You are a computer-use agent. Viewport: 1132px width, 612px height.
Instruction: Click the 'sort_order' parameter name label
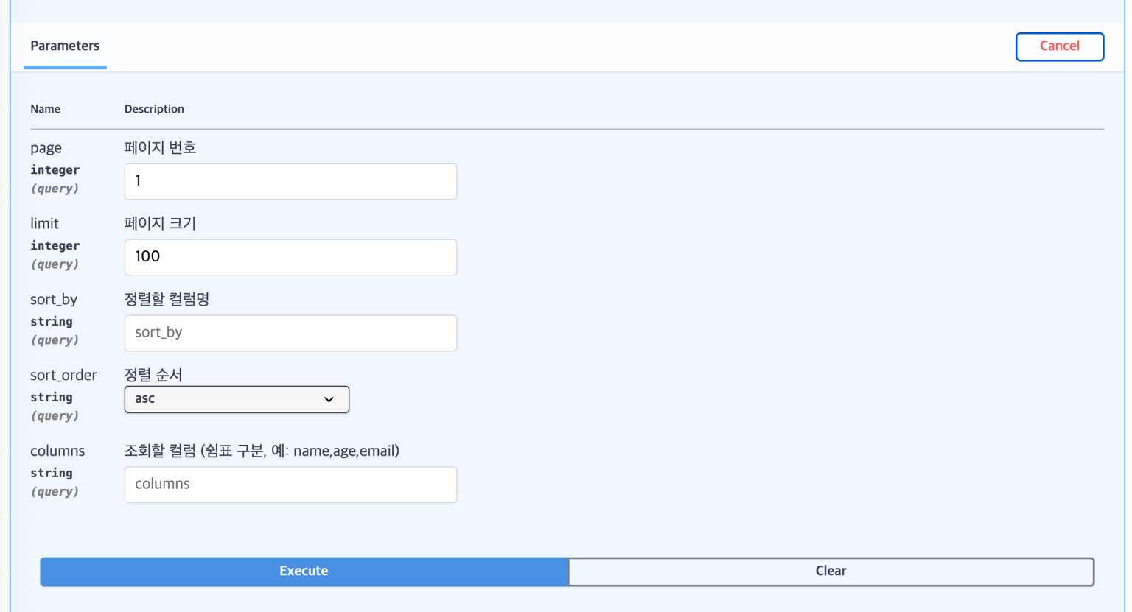(63, 376)
